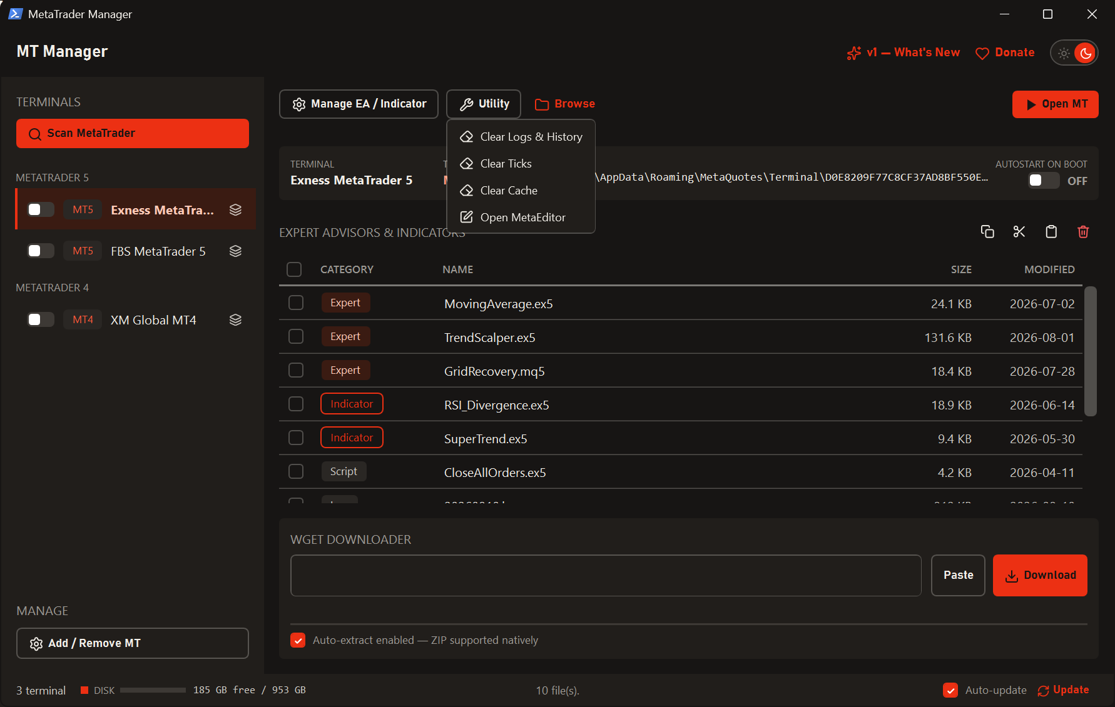Uncheck Auto-extract enabled checkbox

[298, 640]
